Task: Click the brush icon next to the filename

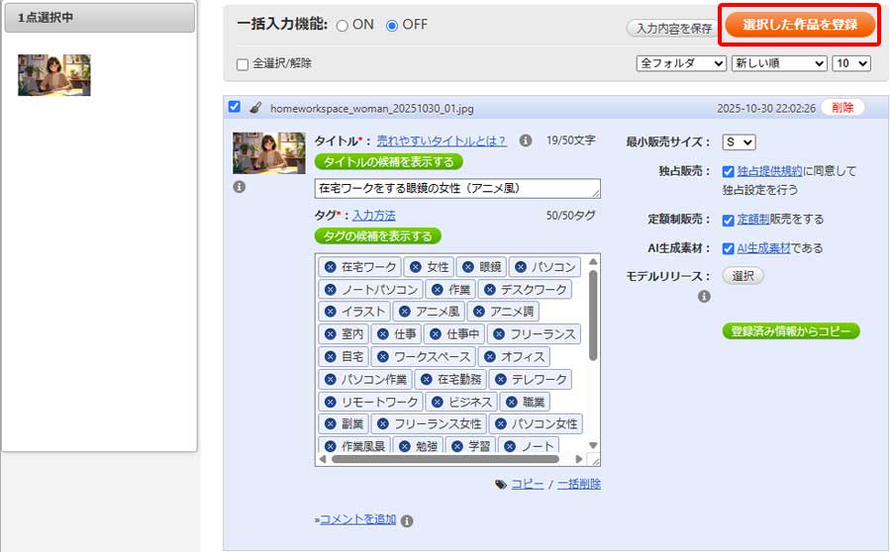Action: point(255,107)
